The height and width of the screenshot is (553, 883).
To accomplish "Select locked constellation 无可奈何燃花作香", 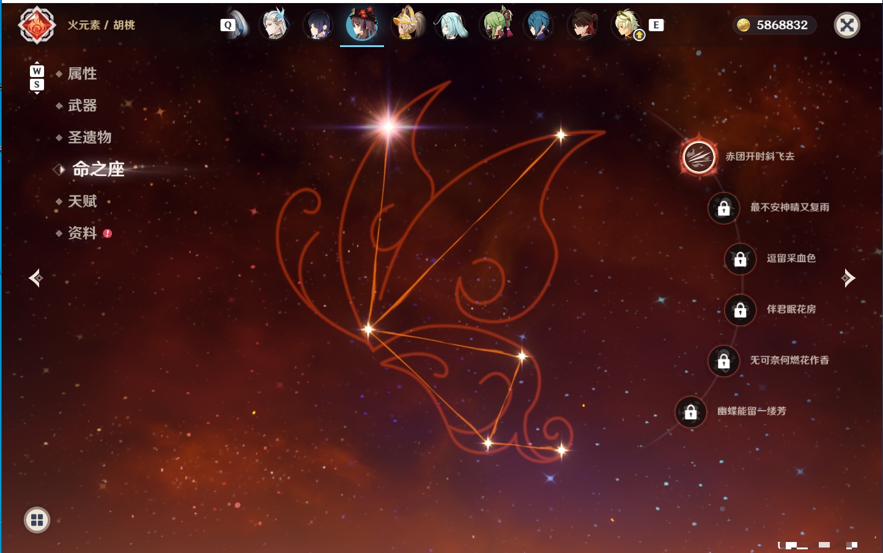I will click(x=723, y=361).
